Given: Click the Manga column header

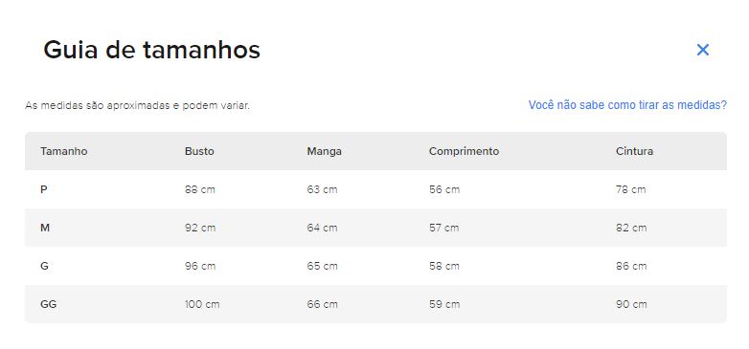Looking at the screenshot, I should (x=324, y=151).
